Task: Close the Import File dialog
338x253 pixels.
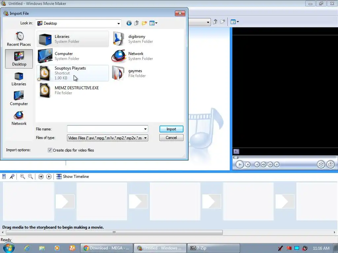Action: (180, 13)
